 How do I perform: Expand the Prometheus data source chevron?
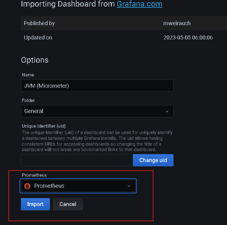click(129, 186)
